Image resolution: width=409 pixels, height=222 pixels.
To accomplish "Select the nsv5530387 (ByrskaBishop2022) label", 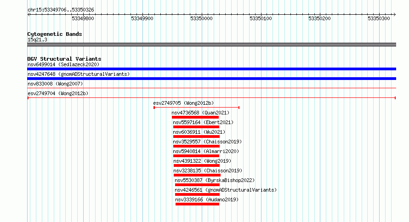I will [215, 180].
